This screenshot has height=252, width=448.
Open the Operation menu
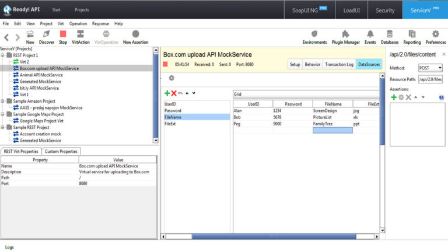(x=78, y=24)
